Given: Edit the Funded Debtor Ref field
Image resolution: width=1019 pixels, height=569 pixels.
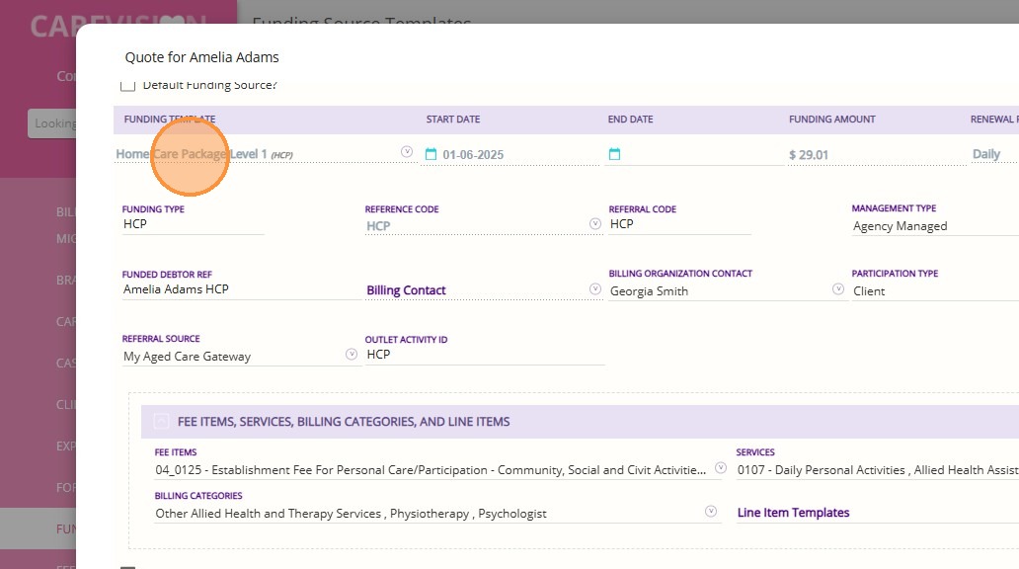Looking at the screenshot, I should 237,289.
